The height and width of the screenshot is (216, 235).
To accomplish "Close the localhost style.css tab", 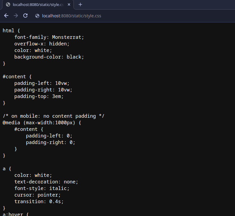I will [x=69, y=4].
